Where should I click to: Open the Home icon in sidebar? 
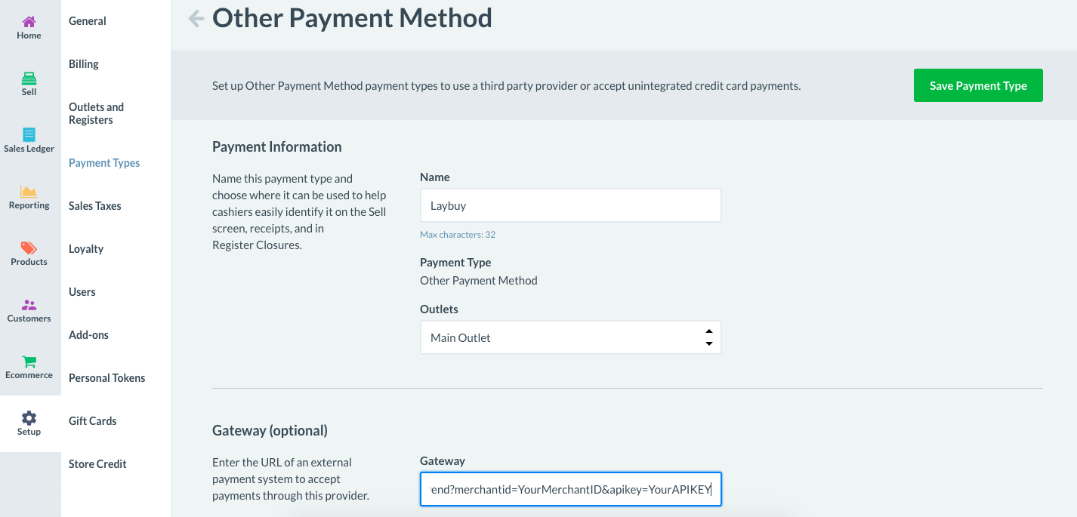click(x=29, y=22)
